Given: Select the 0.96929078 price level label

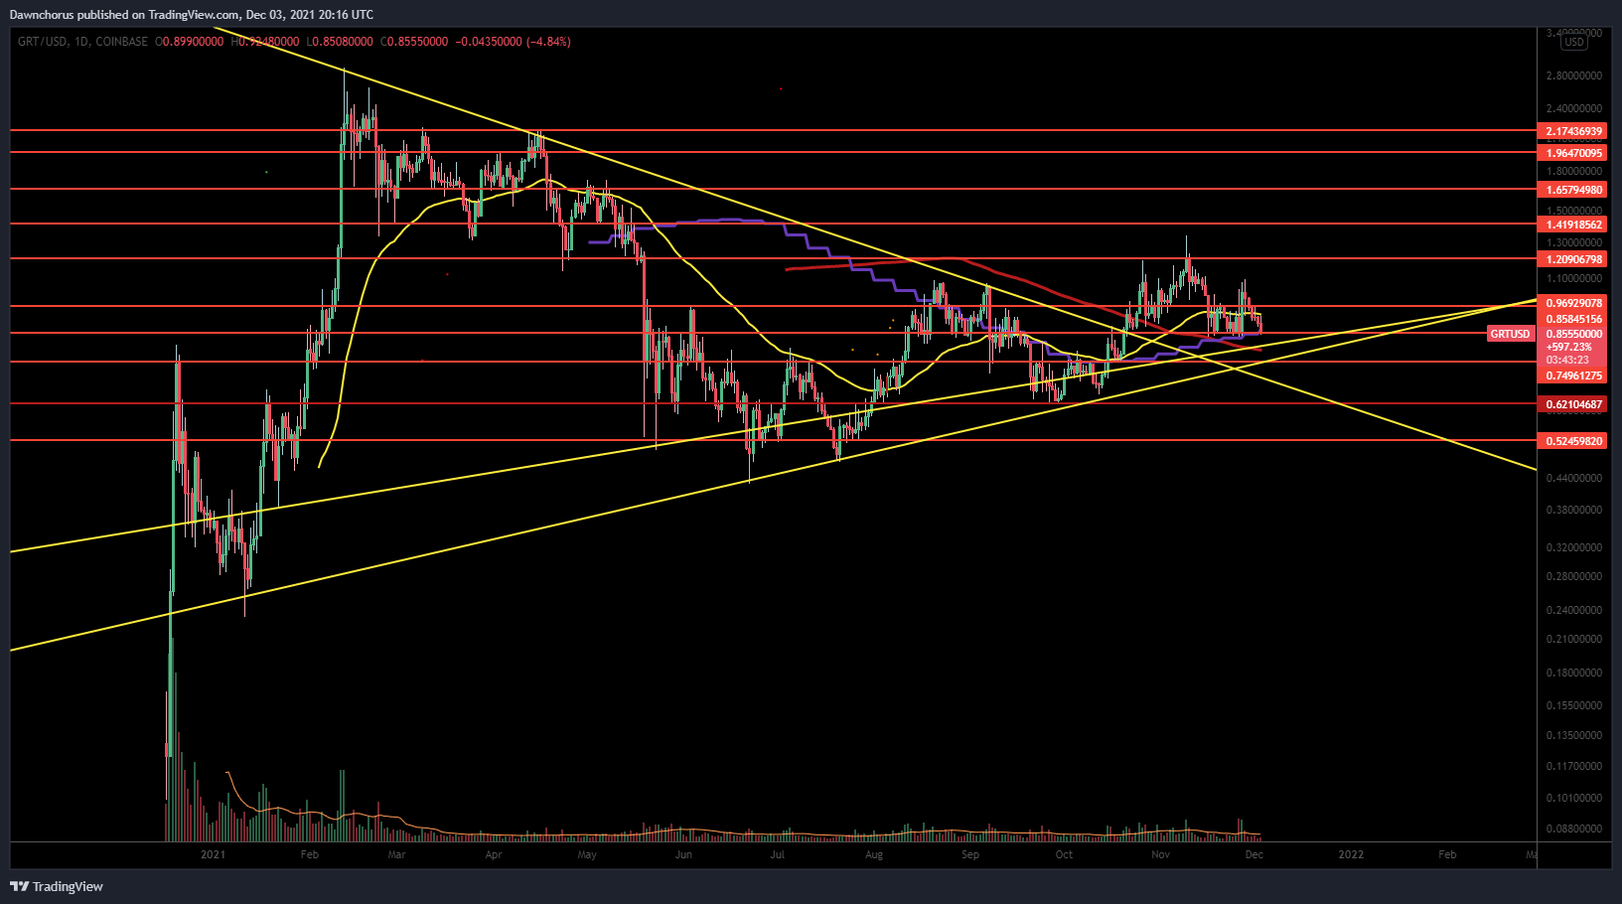Looking at the screenshot, I should click(x=1572, y=303).
